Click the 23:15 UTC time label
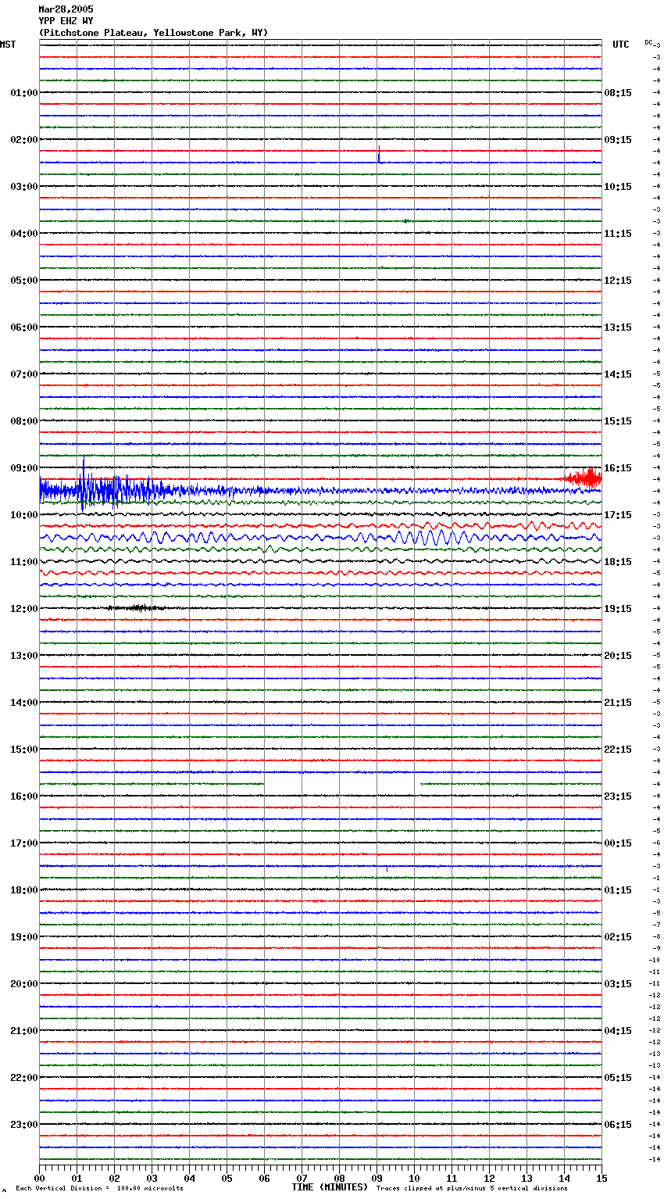The height and width of the screenshot is (1199, 664). (x=618, y=796)
